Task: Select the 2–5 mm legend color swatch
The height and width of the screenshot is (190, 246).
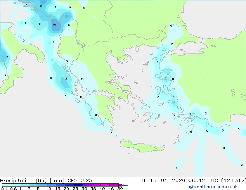Action: click(33, 185)
